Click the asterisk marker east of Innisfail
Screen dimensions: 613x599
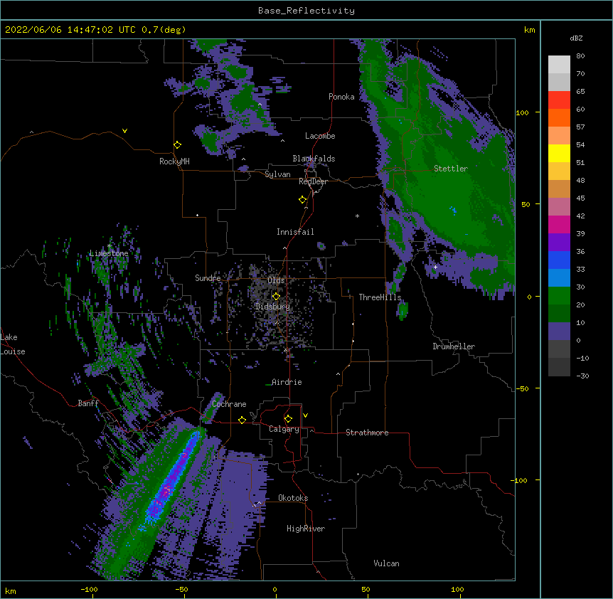[357, 216]
